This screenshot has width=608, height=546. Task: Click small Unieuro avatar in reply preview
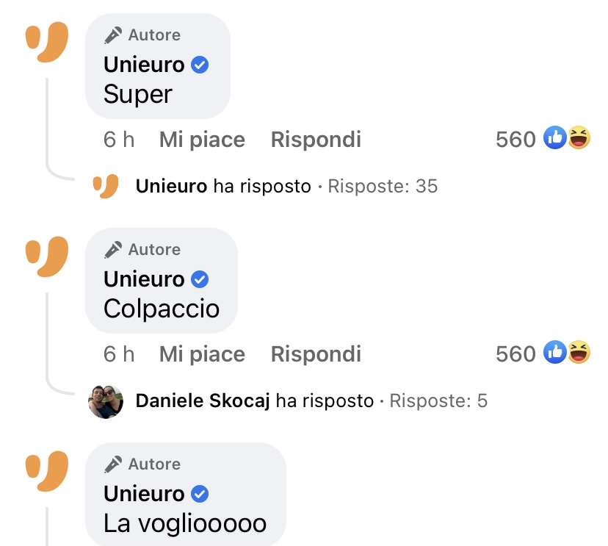point(106,187)
